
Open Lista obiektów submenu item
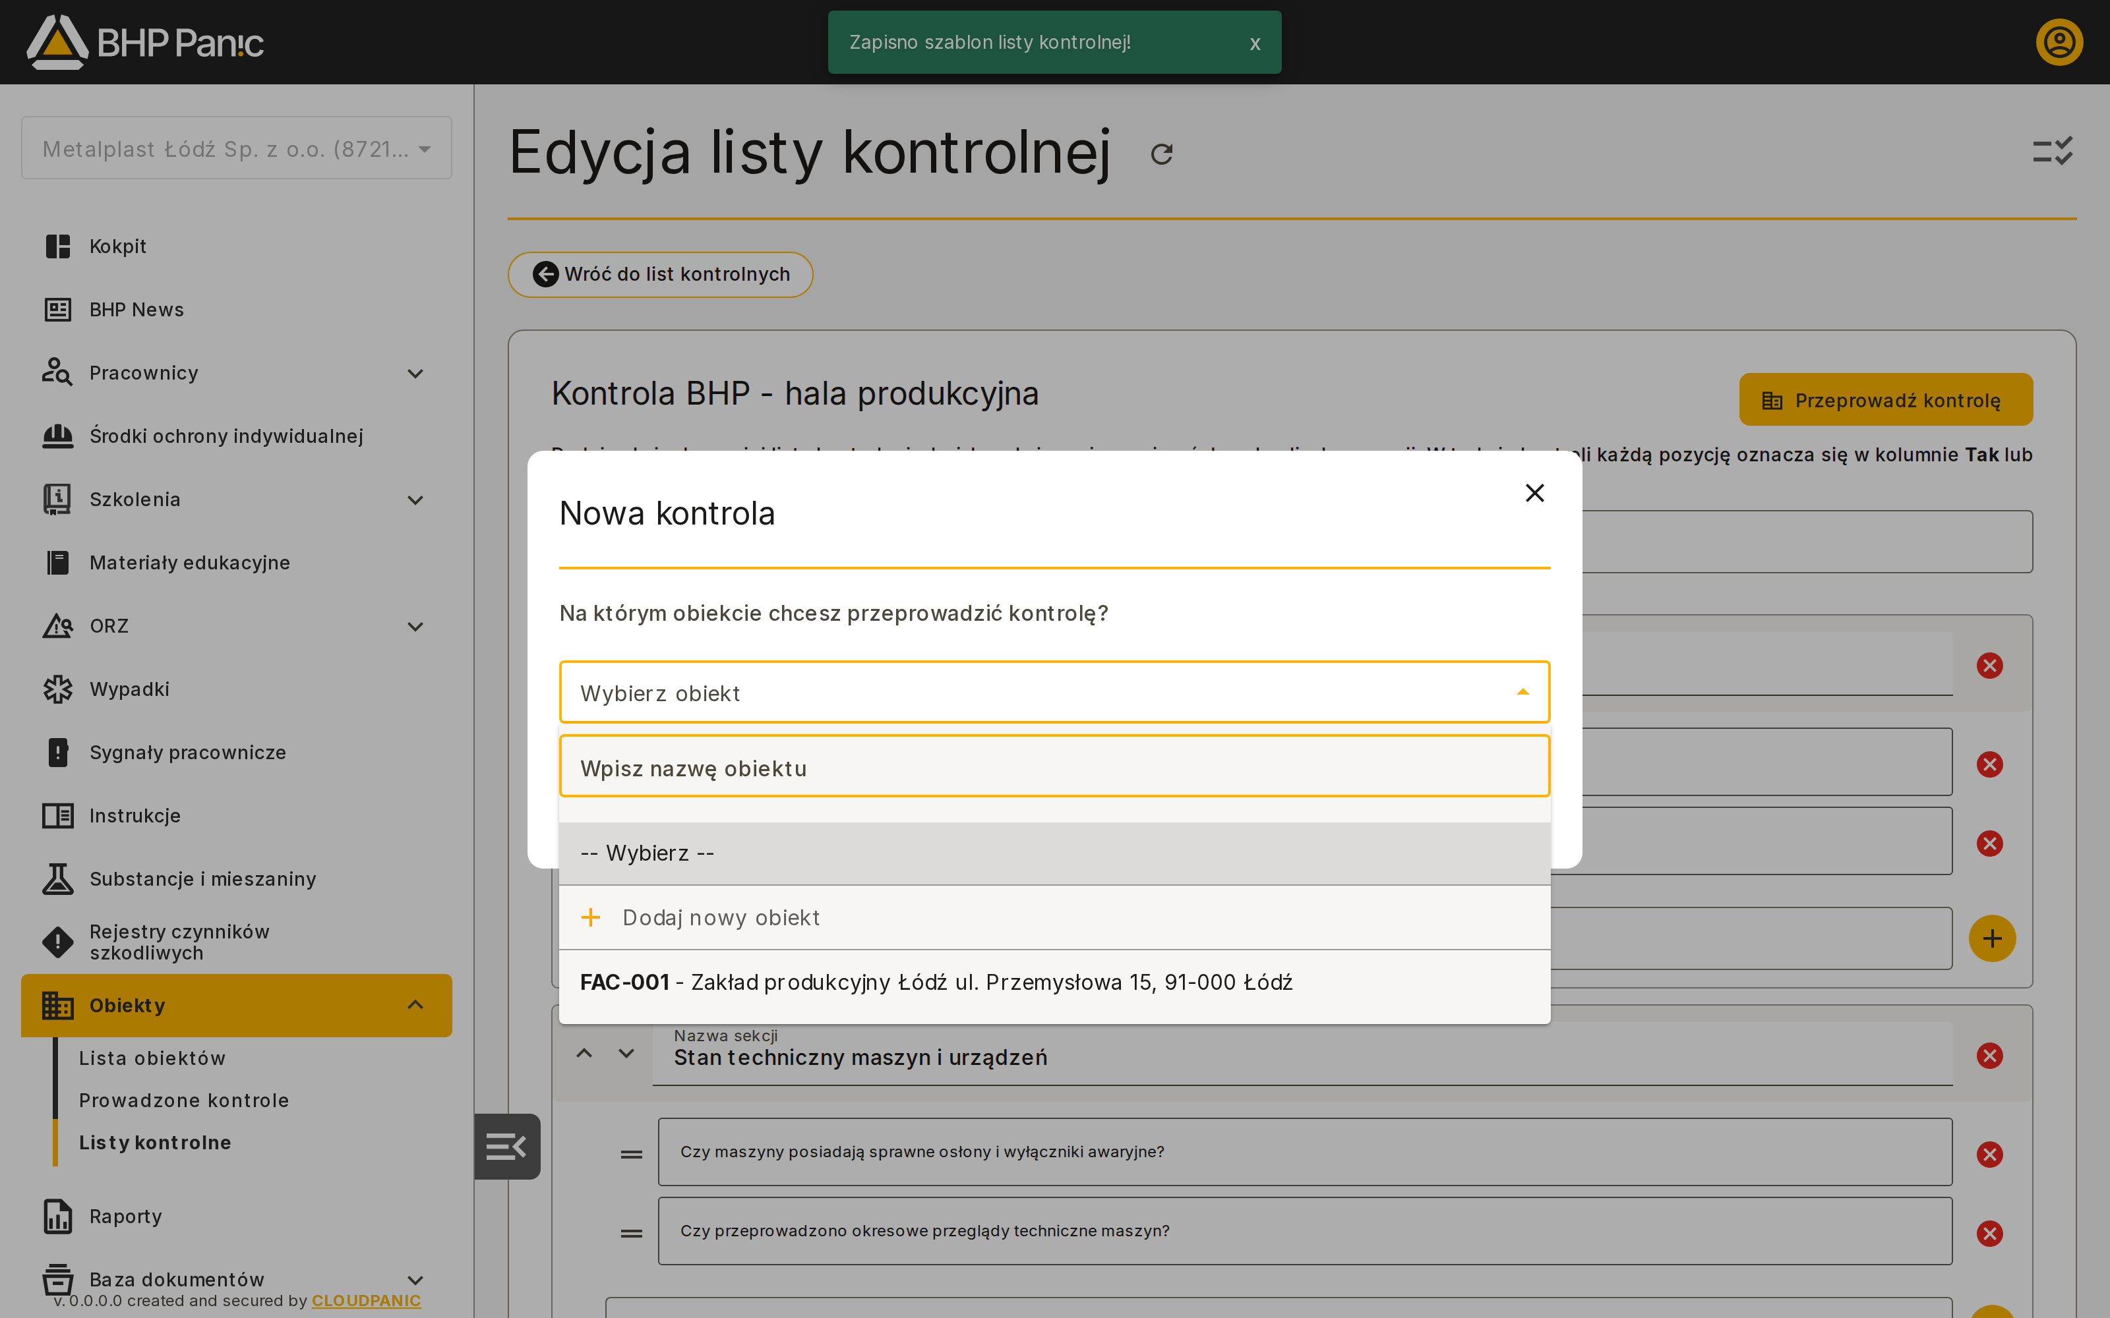coord(152,1058)
